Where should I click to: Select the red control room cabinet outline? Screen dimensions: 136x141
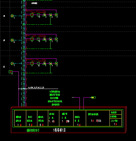pos(69,120)
